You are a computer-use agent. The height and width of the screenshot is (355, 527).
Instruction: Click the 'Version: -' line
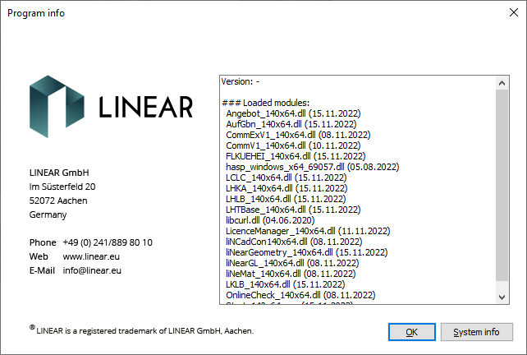point(241,81)
